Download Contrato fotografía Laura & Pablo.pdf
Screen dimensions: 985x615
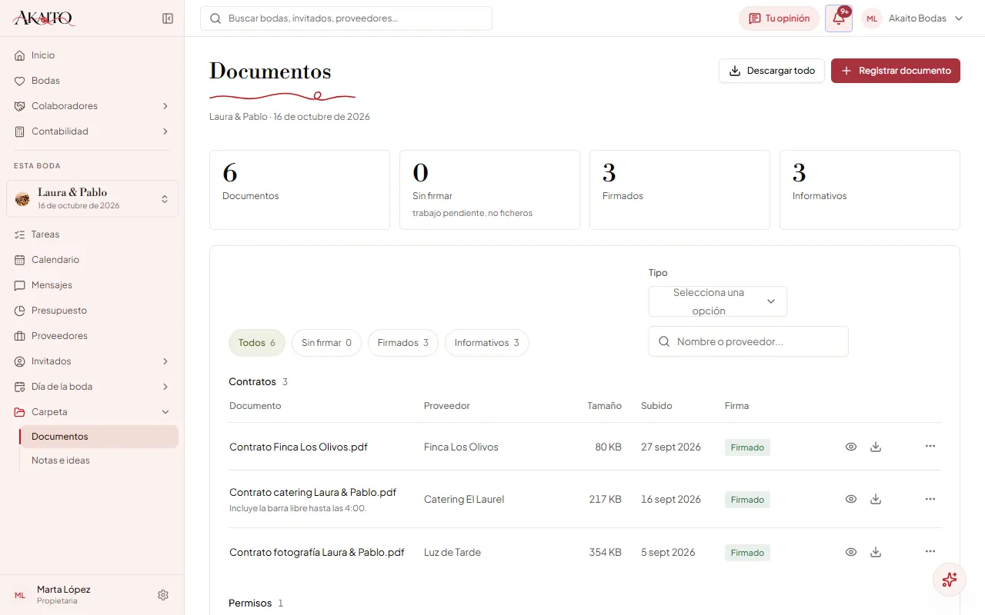click(x=876, y=552)
